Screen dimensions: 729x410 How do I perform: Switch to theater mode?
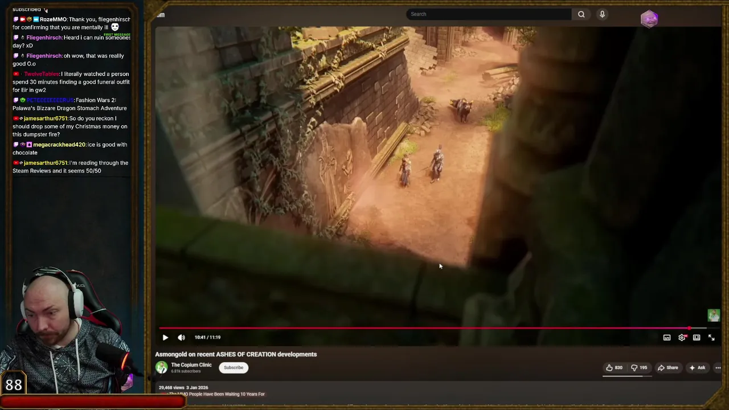tap(697, 338)
